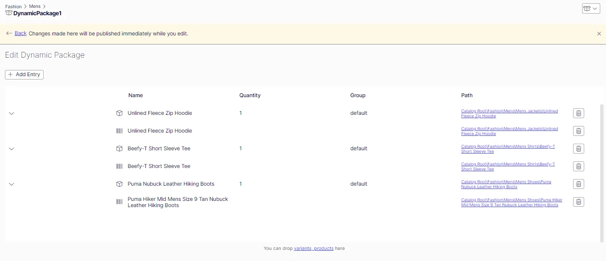606x261 pixels.
Task: Open the package type dropdown at top right
Action: (591, 8)
